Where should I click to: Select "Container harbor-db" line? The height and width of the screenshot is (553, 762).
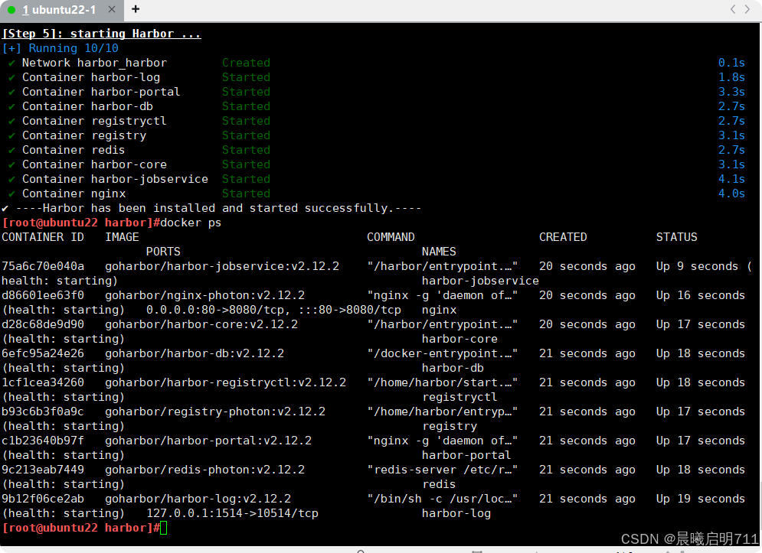click(87, 106)
